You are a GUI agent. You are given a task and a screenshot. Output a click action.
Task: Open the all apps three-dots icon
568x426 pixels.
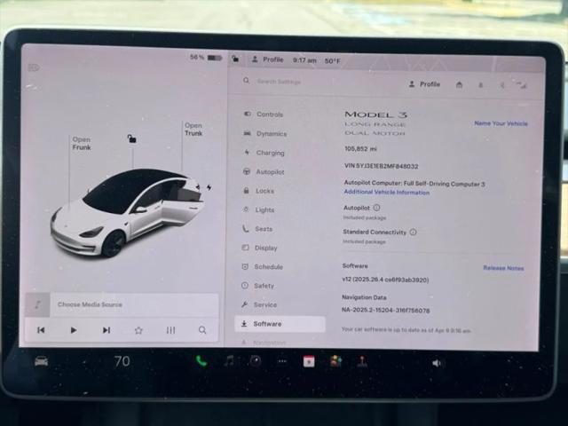282,361
